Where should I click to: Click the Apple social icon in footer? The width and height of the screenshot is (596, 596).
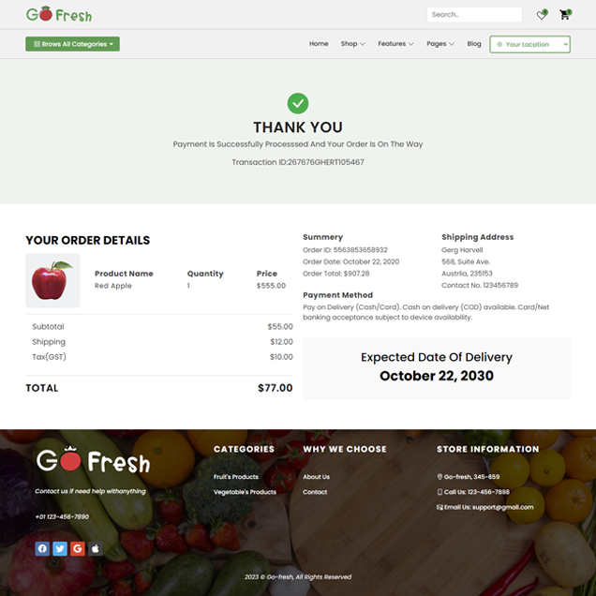click(96, 548)
